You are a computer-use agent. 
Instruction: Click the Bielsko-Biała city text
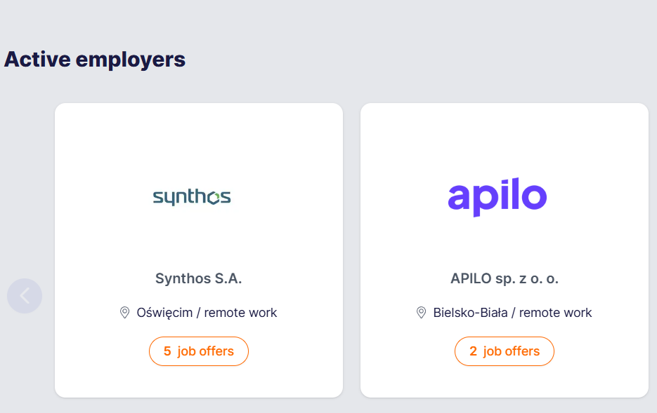click(x=470, y=313)
